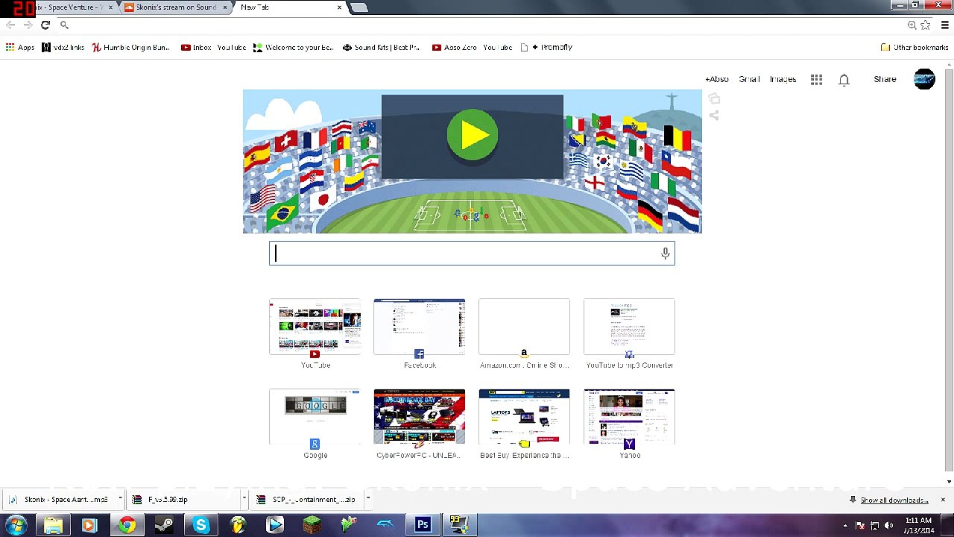Open the Chrome hamburger menu
The image size is (954, 537).
[x=944, y=25]
